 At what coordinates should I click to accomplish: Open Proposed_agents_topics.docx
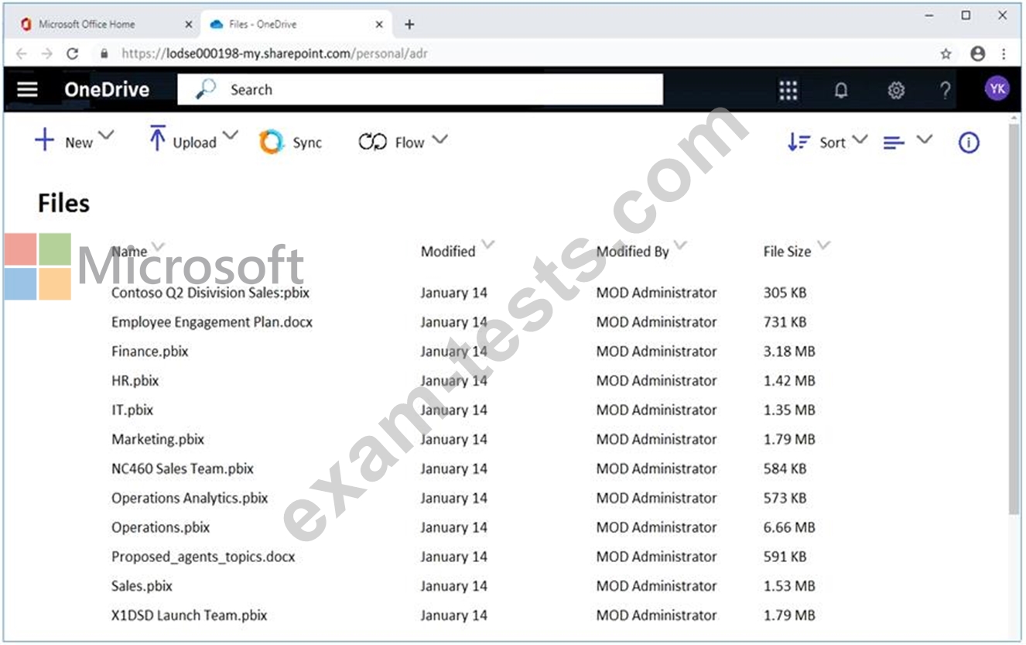203,558
